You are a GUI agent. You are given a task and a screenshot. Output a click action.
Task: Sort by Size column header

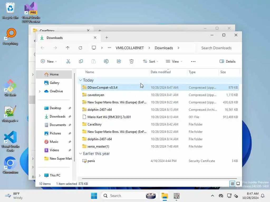[223, 72]
